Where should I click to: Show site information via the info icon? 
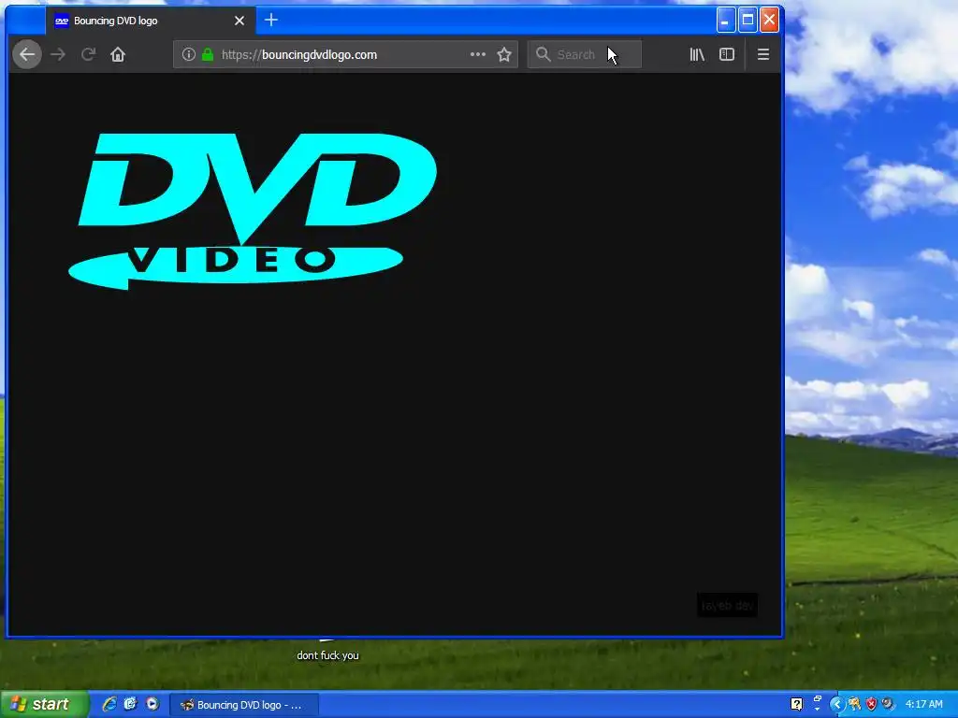click(x=189, y=54)
